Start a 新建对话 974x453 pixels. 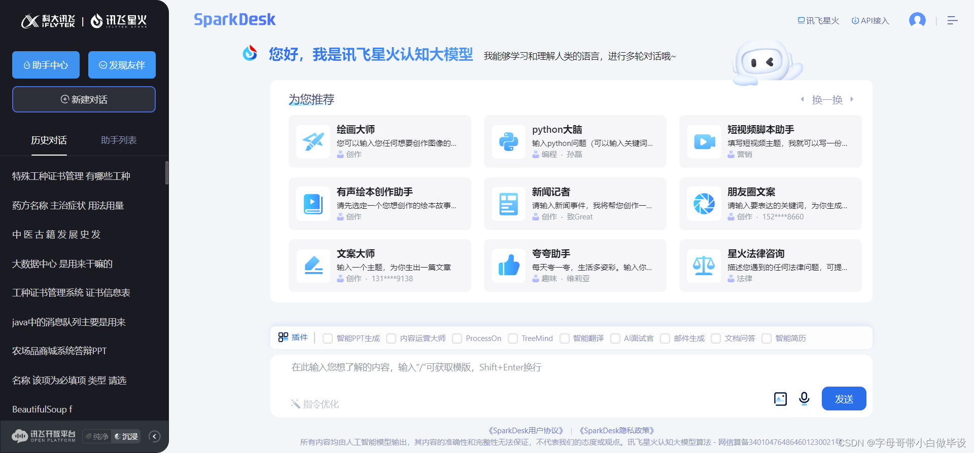click(84, 99)
